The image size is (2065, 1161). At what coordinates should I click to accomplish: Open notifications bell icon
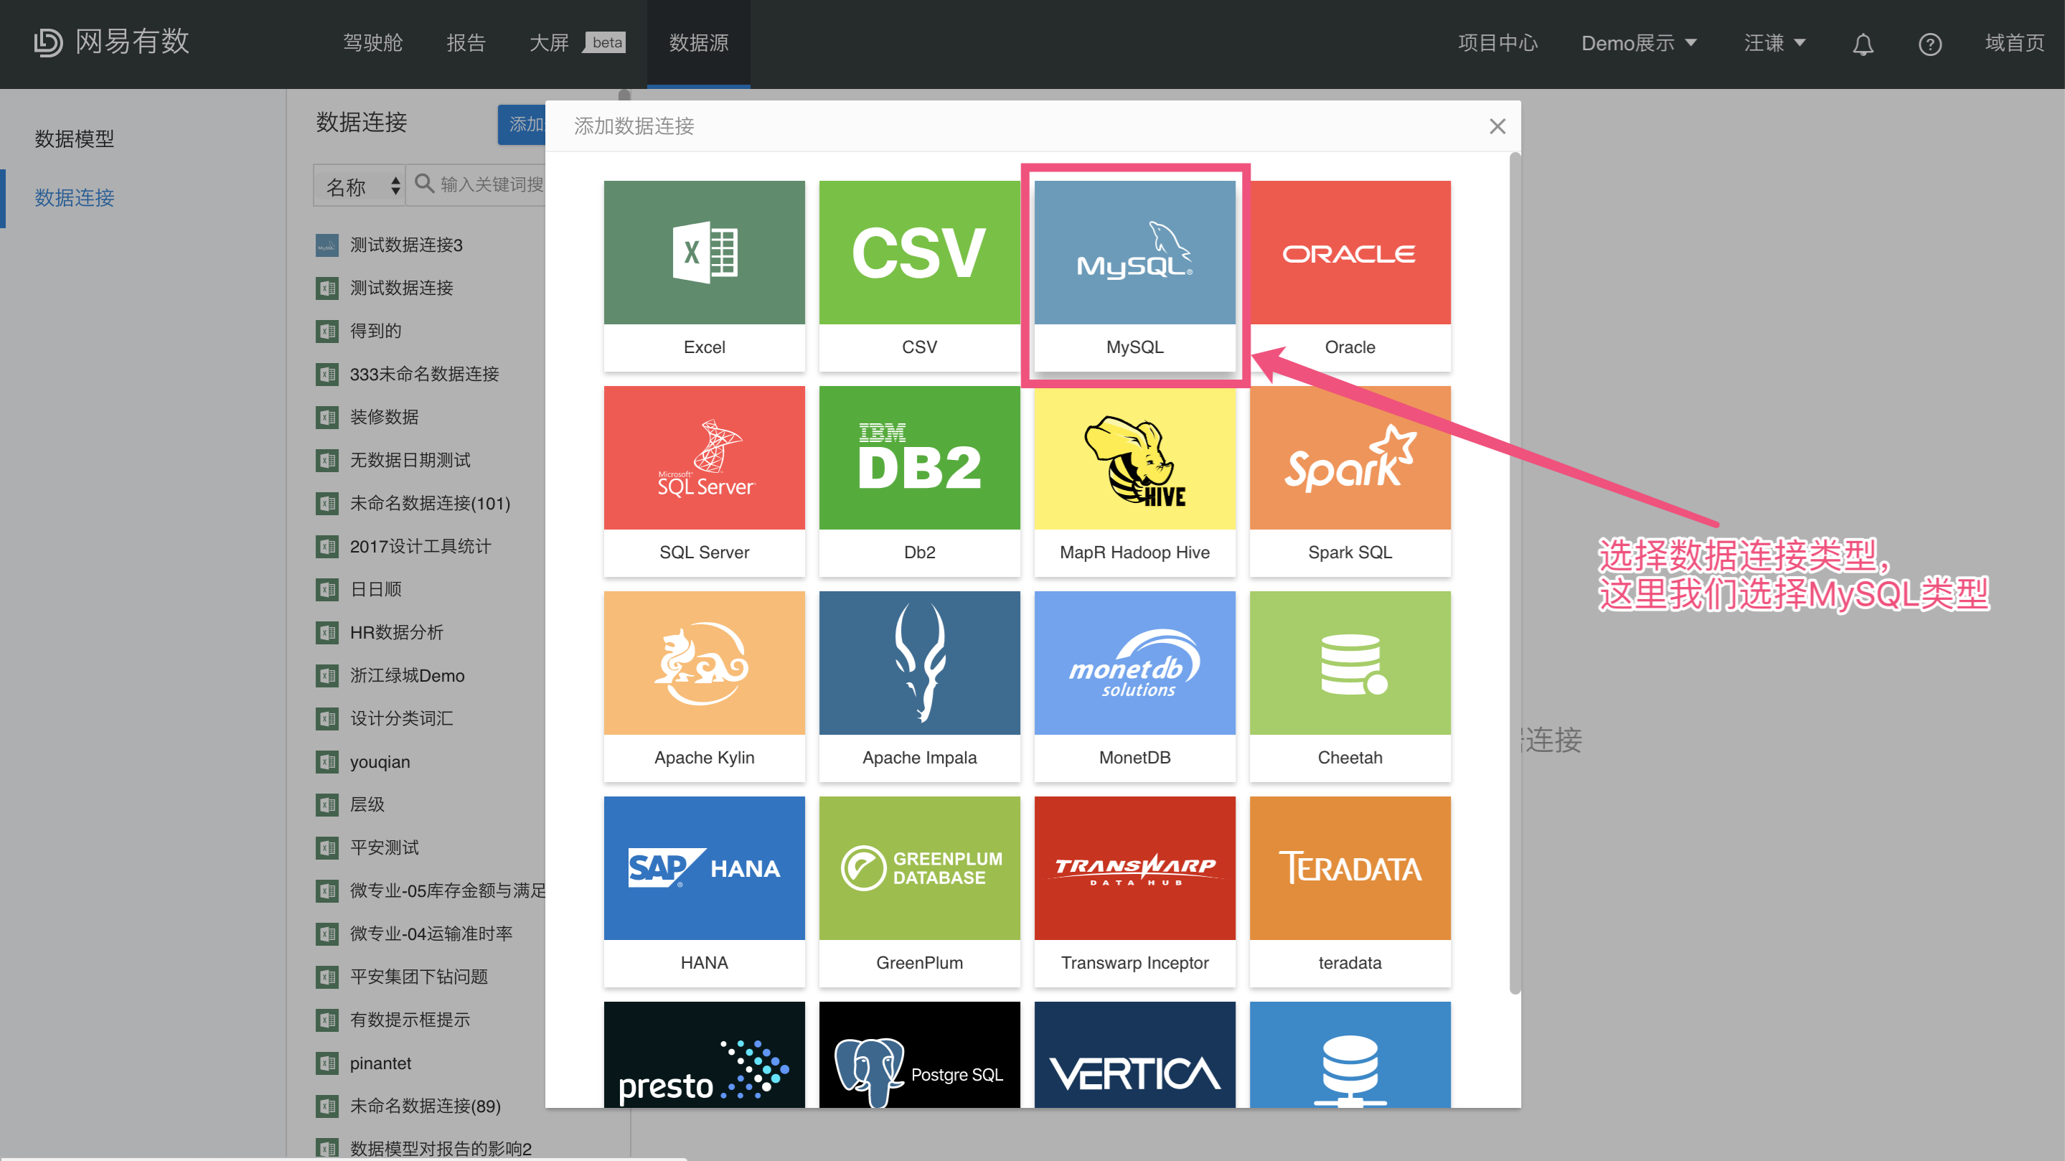pos(1862,44)
